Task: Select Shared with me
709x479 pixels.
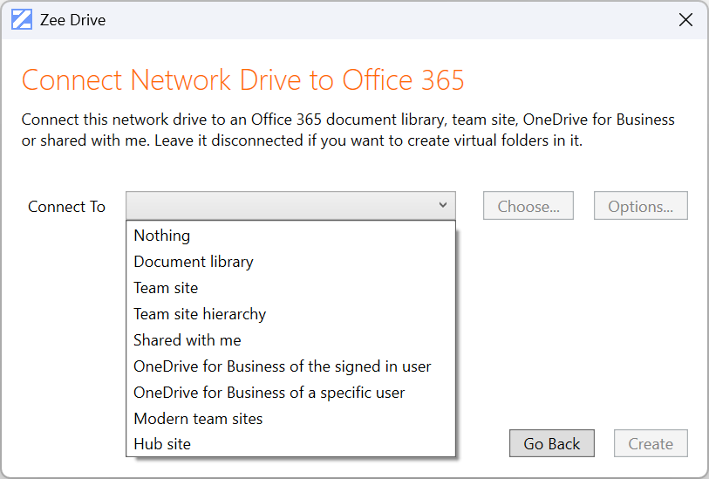Action: 187,340
